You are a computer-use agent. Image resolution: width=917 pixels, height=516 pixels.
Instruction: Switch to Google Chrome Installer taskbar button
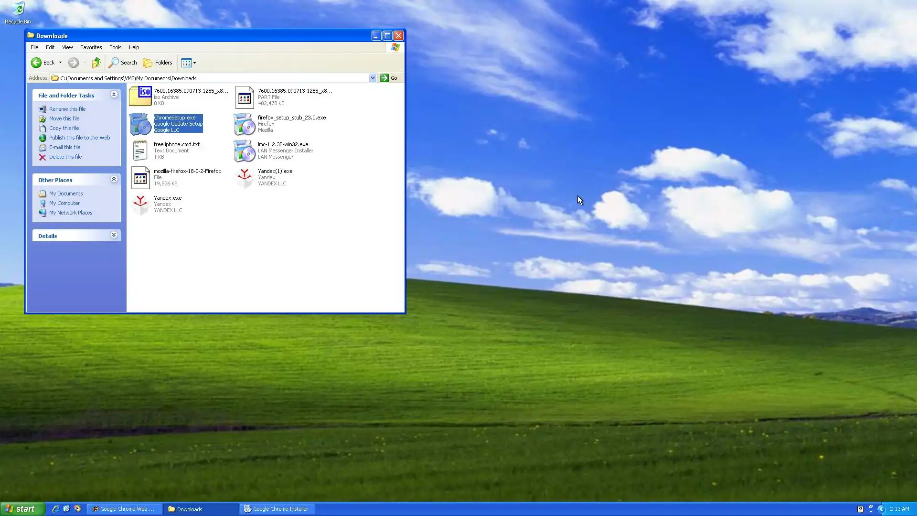277,509
